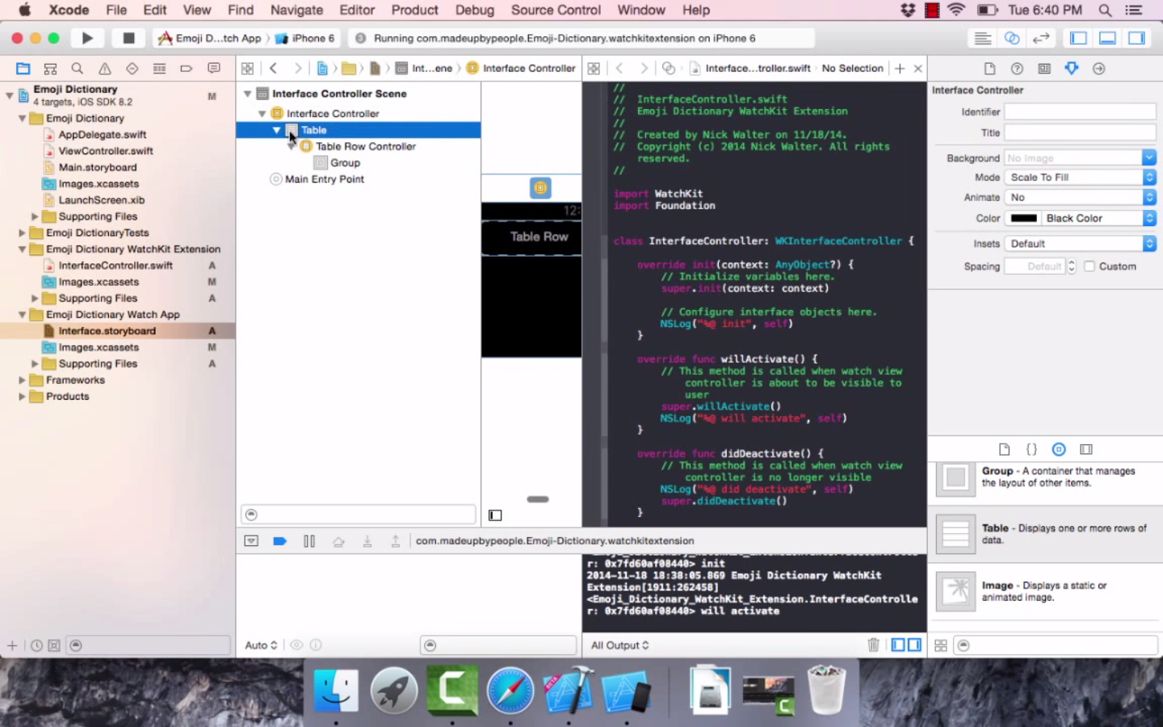Toggle the console pane in debug area
Image resolution: width=1163 pixels, height=727 pixels.
click(914, 645)
